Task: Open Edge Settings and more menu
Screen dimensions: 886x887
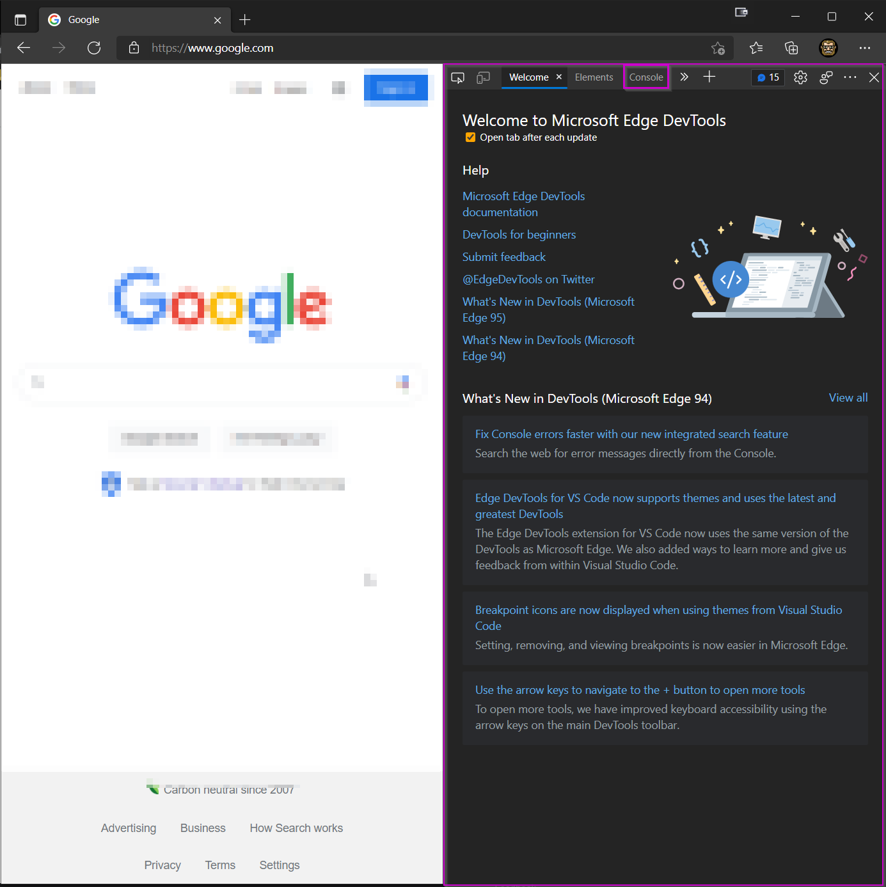Action: tap(865, 48)
